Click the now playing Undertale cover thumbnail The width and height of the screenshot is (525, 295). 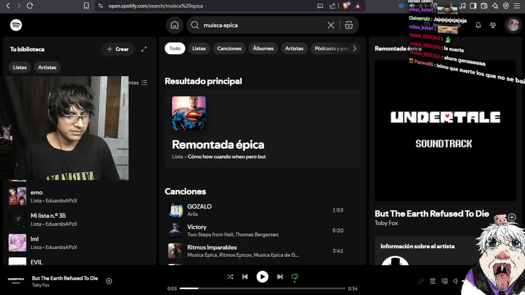coord(16,281)
